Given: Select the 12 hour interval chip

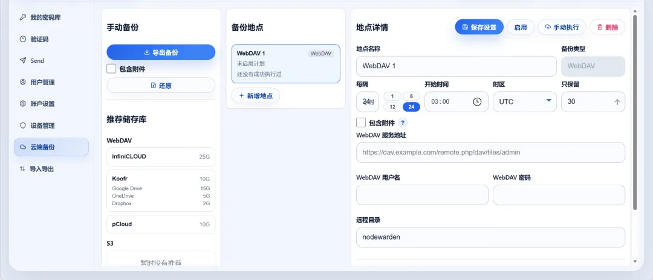Looking at the screenshot, I should pyautogui.click(x=392, y=107).
